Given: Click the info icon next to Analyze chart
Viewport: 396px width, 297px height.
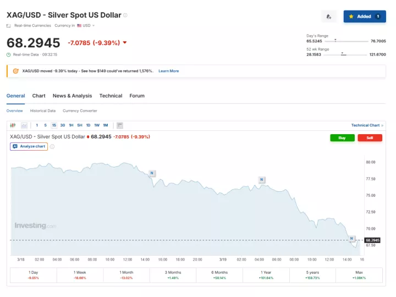Looking at the screenshot, I should coord(52,146).
